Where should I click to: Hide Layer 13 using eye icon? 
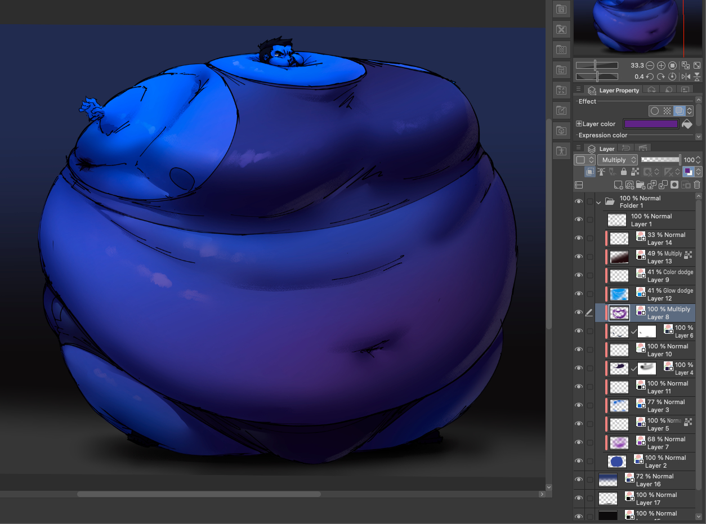pos(579,257)
